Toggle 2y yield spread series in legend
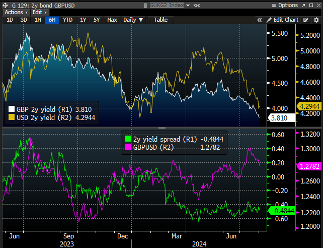The width and height of the screenshot is (323, 248). tap(128, 139)
